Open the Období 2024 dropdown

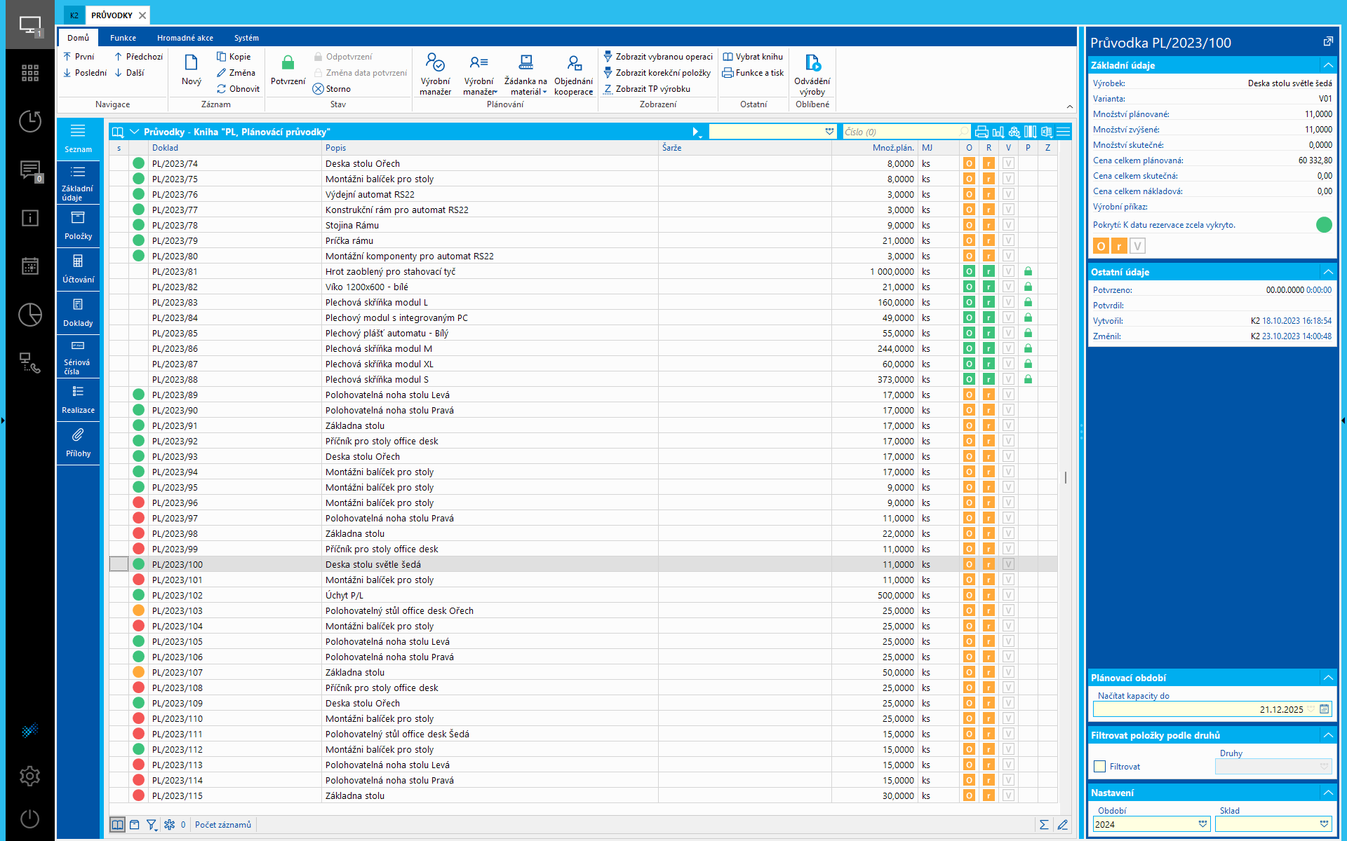[x=1202, y=824]
